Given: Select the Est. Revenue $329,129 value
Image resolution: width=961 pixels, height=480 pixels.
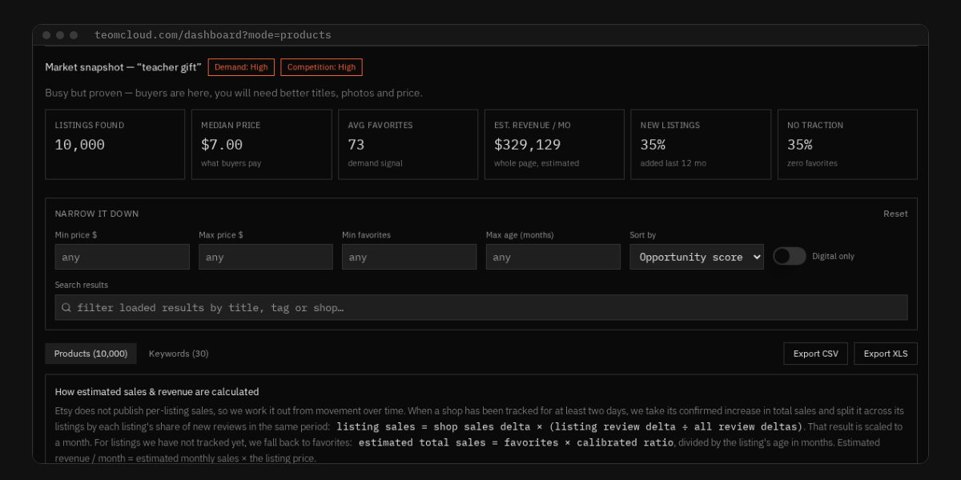Looking at the screenshot, I should point(528,145).
